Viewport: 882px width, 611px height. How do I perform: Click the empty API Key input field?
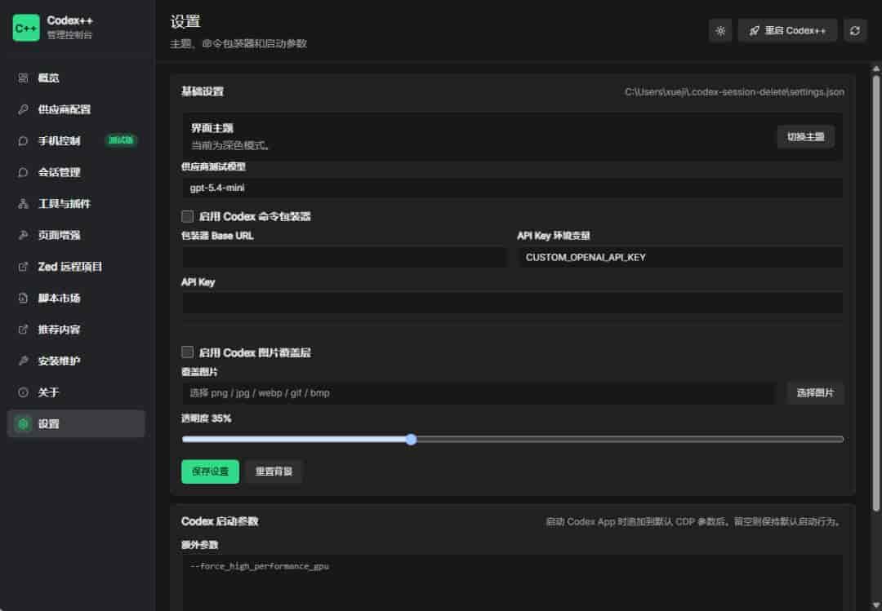pos(512,303)
